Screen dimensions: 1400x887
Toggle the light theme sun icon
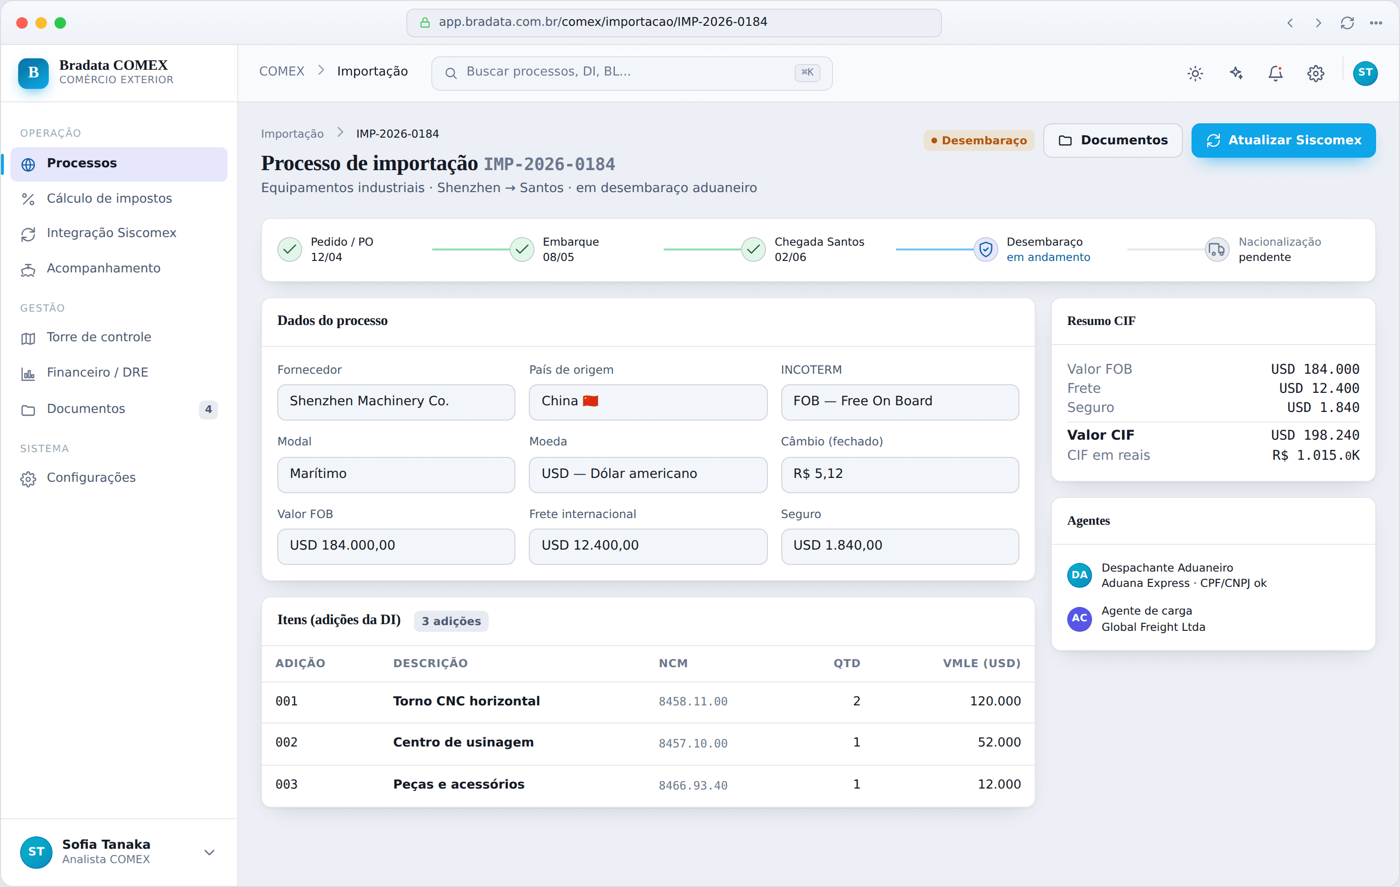[x=1195, y=73]
